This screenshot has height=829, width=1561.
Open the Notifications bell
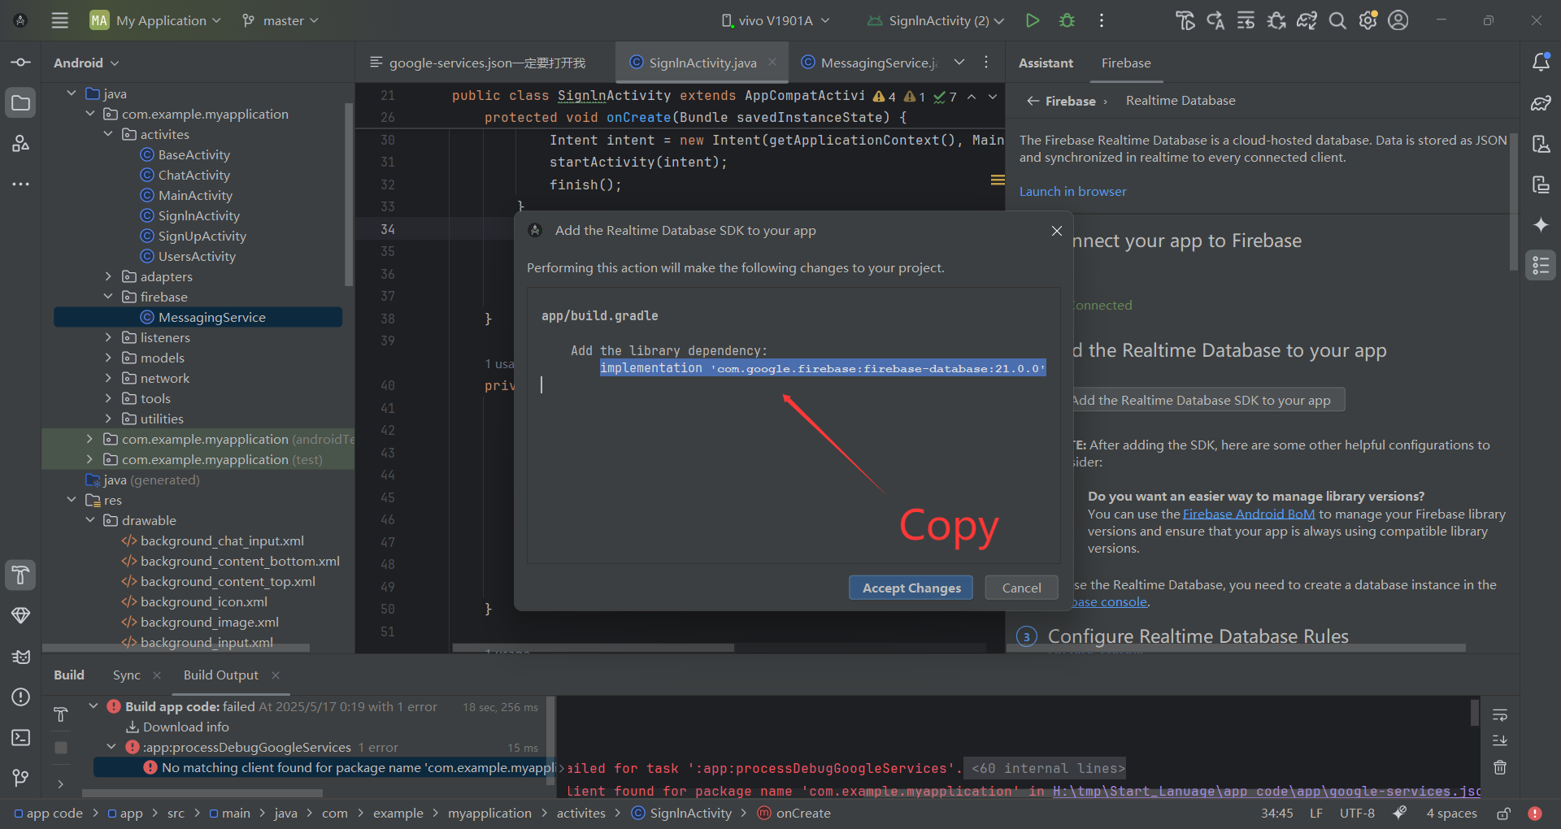pyautogui.click(x=1541, y=63)
